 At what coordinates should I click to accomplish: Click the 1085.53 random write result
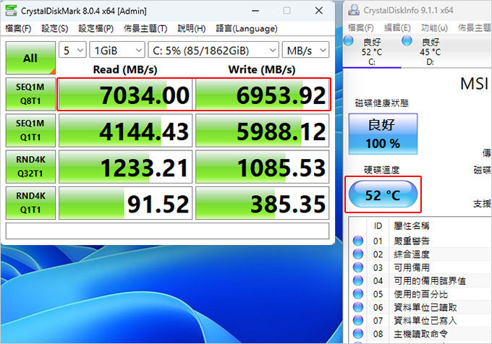pos(263,167)
